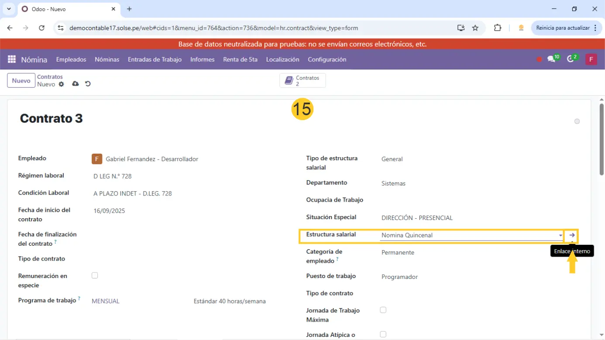The image size is (605, 340).
Task: Open the chat messages icon with badge 10
Action: (x=551, y=59)
